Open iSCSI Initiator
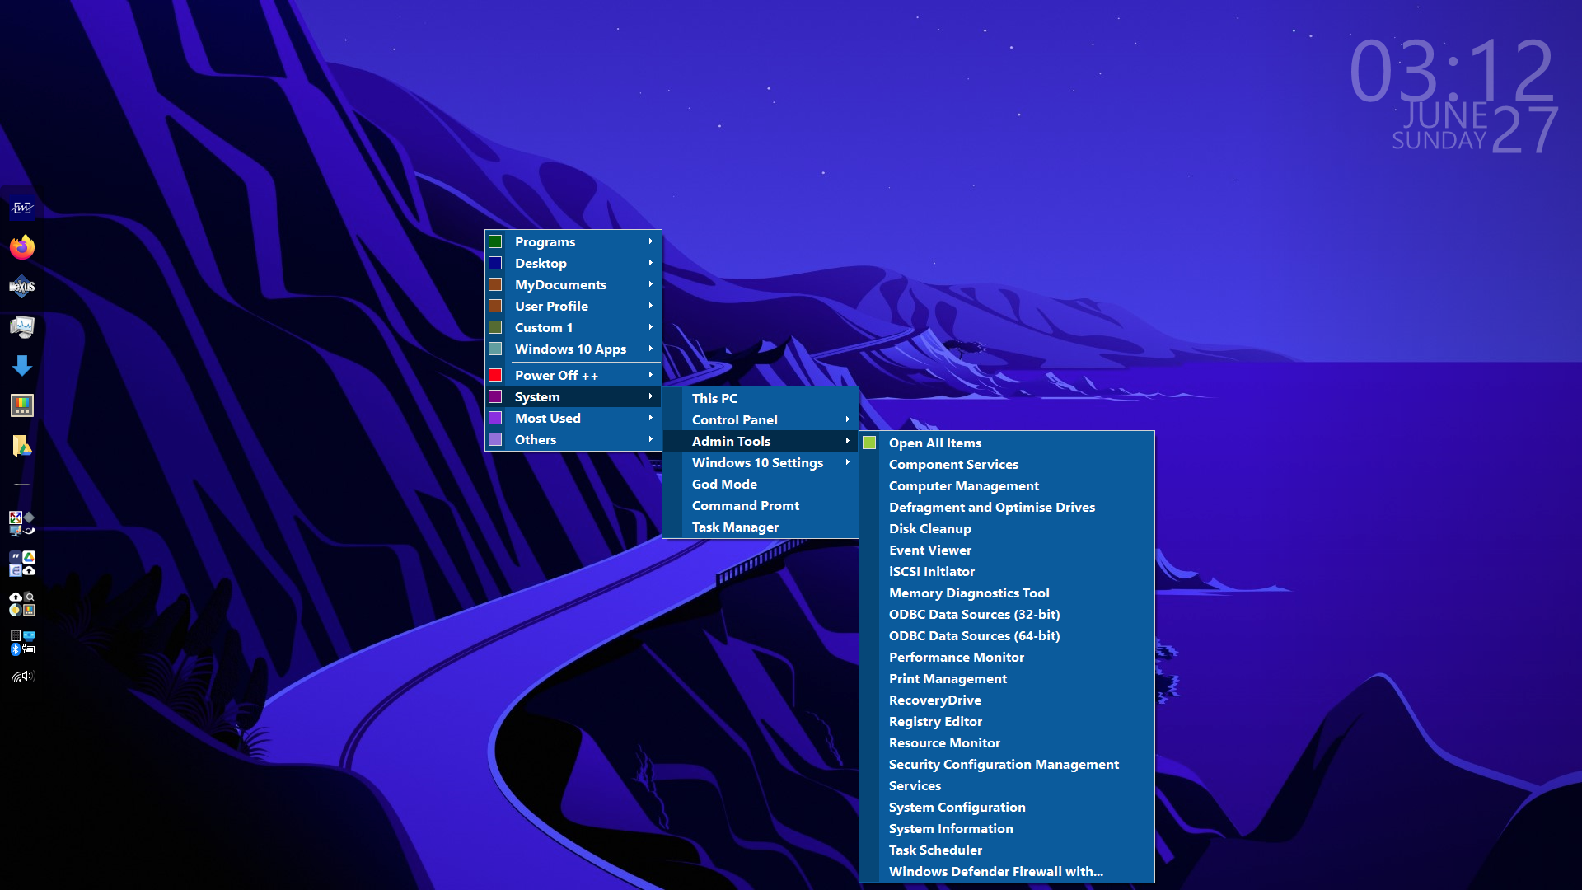The height and width of the screenshot is (890, 1582). click(1007, 571)
